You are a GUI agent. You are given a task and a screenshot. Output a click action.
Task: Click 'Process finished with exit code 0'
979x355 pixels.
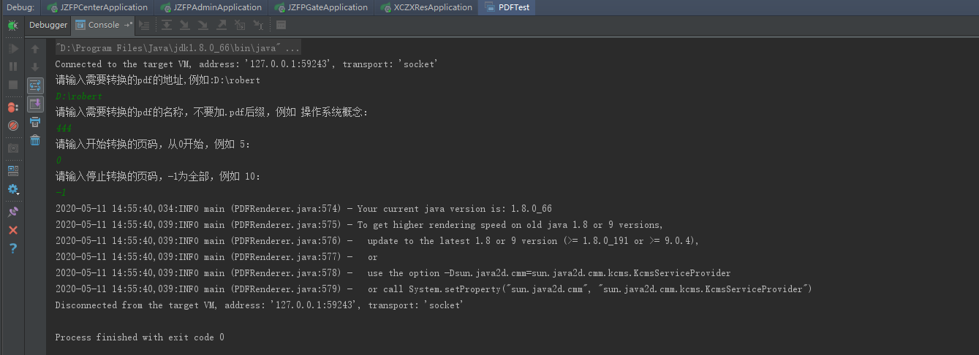140,337
